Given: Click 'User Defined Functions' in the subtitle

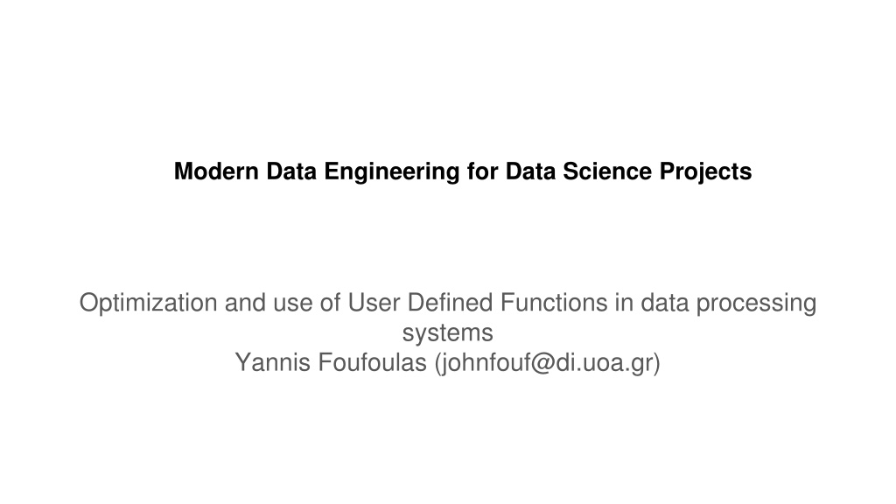Looking at the screenshot, I should 478,302.
